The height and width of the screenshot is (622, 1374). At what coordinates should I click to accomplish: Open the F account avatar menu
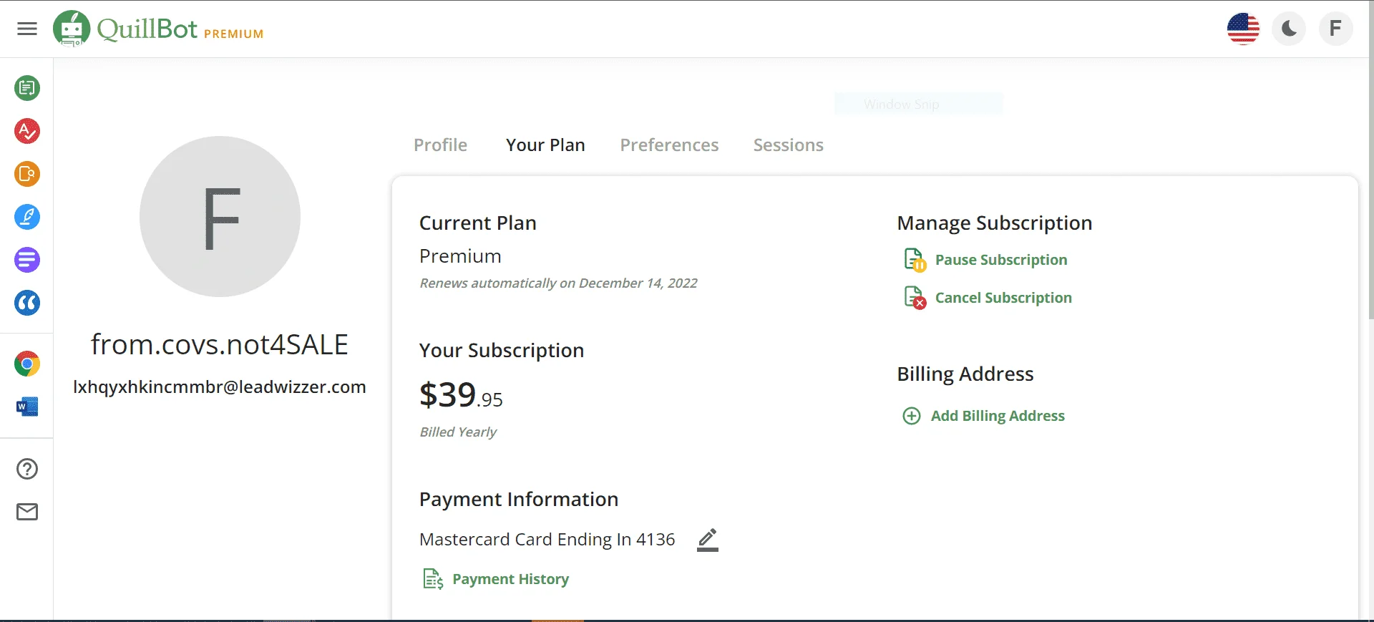1335,29
